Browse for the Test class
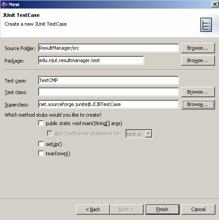The height and width of the screenshot is (220, 219). 198,92
